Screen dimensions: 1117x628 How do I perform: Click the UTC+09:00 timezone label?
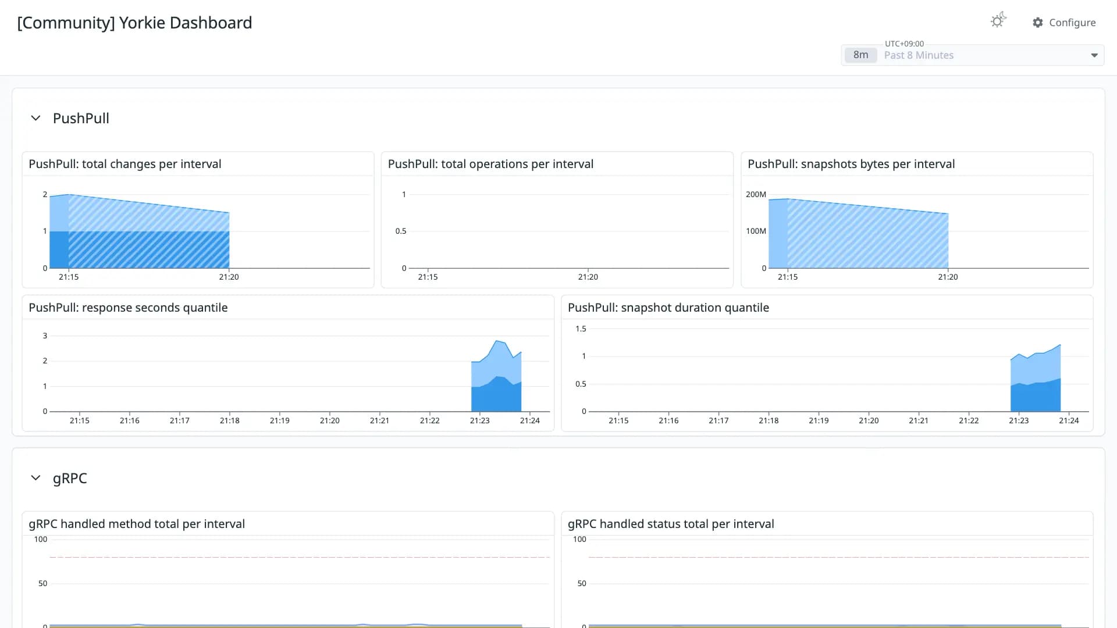[904, 44]
